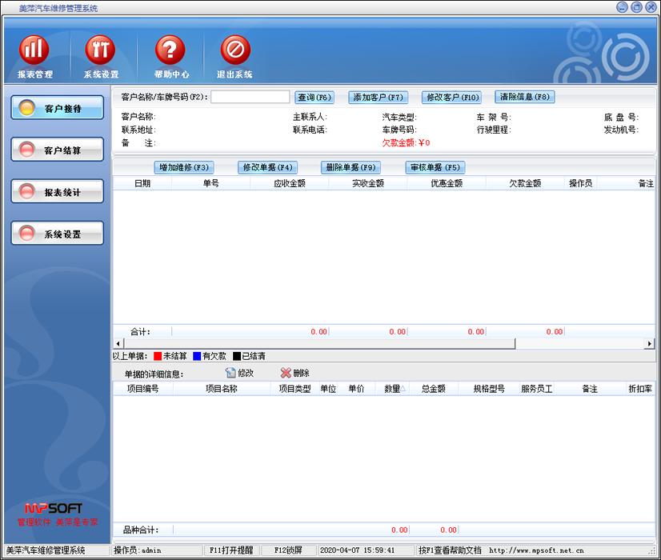The width and height of the screenshot is (661, 560).
Task: Click the 清除信息(F8) button
Action: (524, 97)
